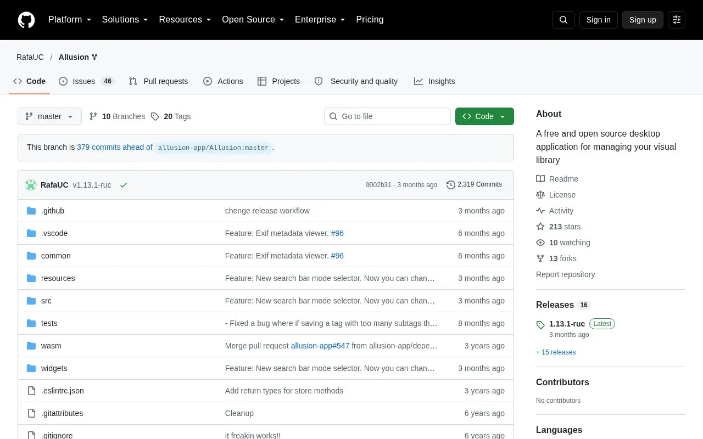The width and height of the screenshot is (703, 439).
Task: Click the green commit status checkmark
Action: point(124,185)
